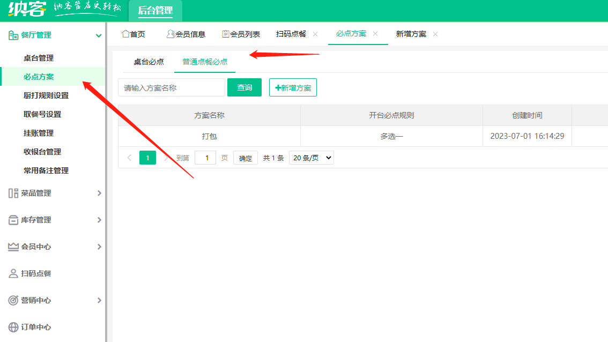Screen dimensions: 608x342
Task: Close the 扫码点餐 tab
Action: tap(315, 34)
